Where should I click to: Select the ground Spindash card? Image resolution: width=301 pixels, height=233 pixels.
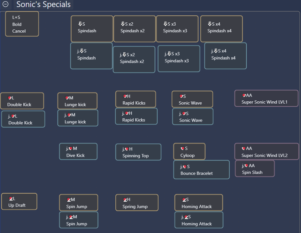[92, 29]
